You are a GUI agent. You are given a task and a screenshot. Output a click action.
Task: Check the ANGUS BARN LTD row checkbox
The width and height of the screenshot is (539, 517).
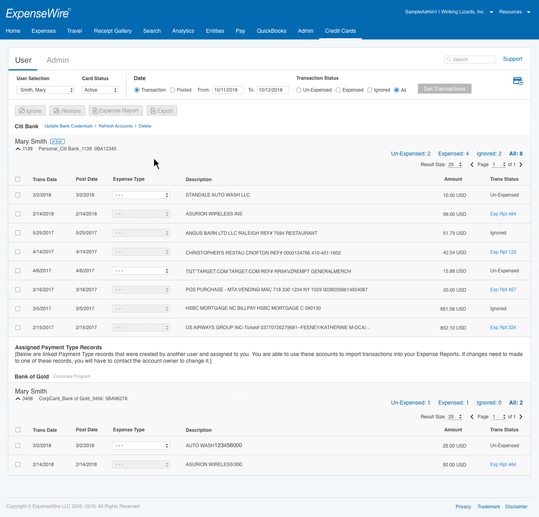(x=18, y=233)
